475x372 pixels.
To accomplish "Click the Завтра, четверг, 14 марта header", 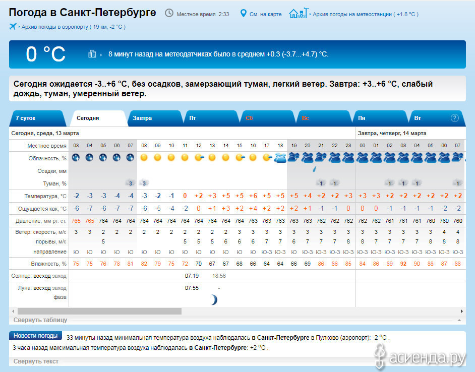I will 392,133.
